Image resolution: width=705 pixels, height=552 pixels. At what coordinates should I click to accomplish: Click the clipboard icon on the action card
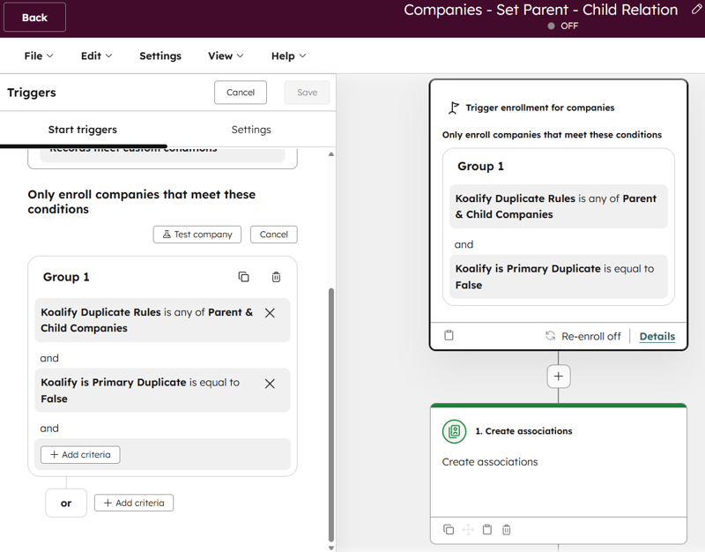tap(487, 529)
